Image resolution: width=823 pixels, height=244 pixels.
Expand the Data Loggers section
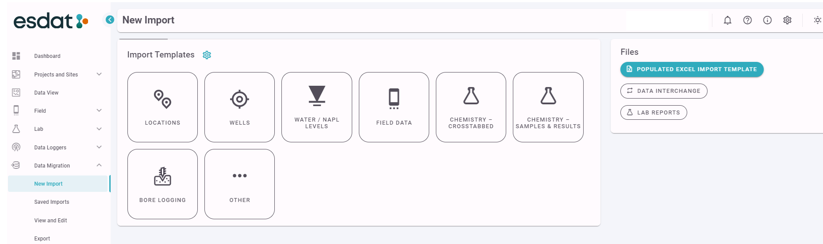click(x=99, y=147)
